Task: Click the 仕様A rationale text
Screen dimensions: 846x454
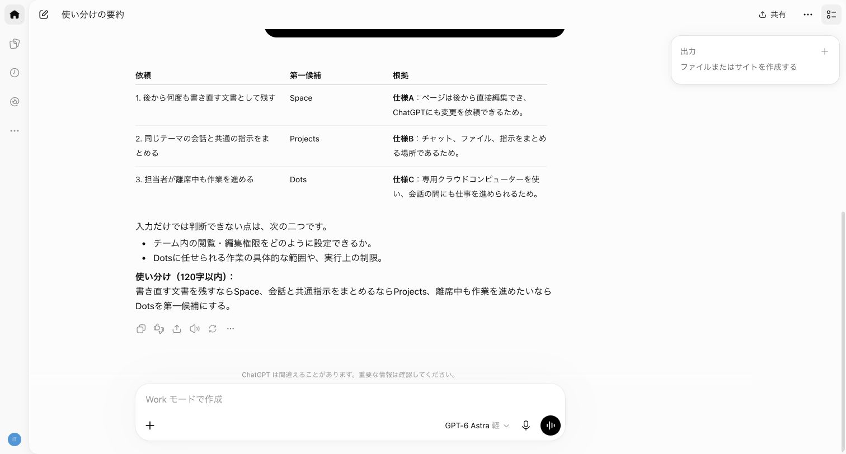Action: click(460, 105)
